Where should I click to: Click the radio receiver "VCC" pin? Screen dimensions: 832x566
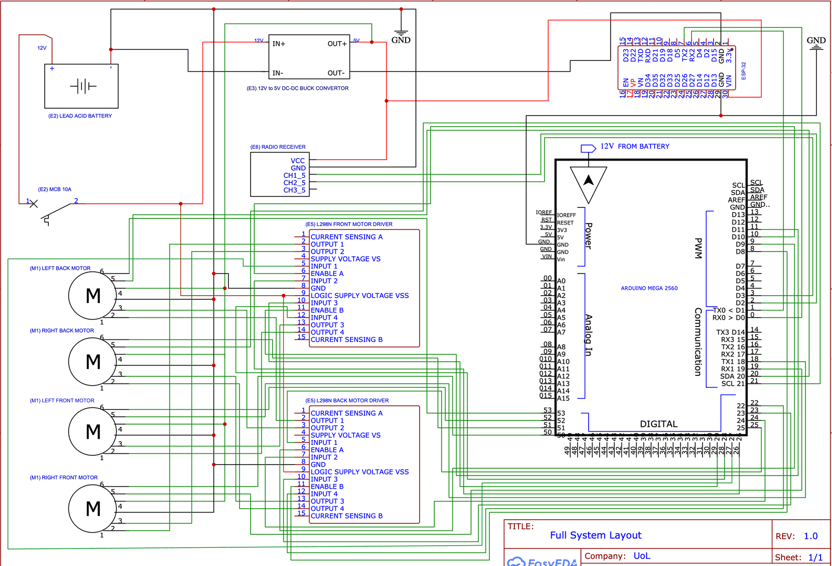click(298, 161)
